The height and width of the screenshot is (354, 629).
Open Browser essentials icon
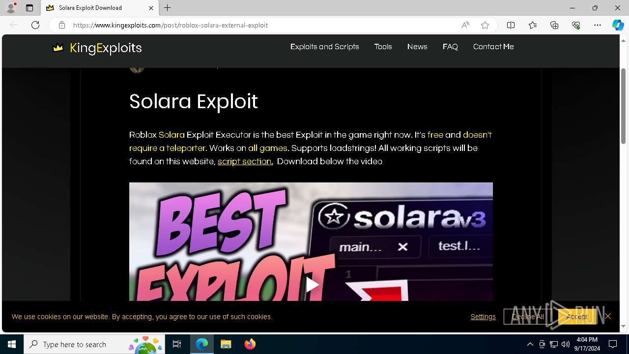coord(576,25)
